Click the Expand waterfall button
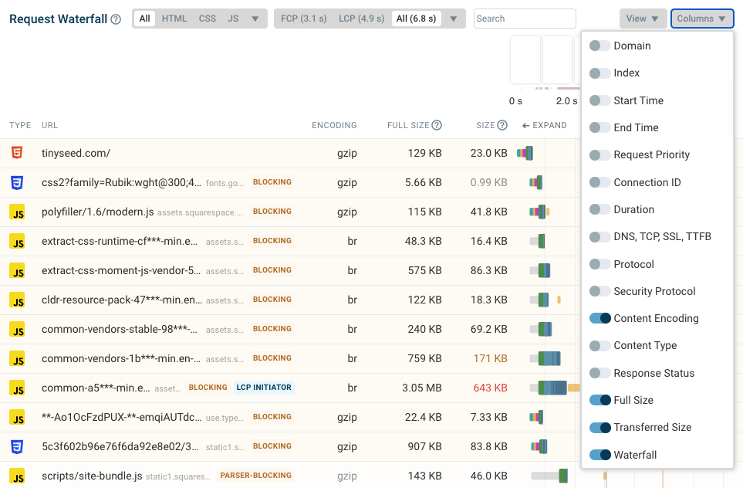Viewport: 743px width, 488px height. [x=545, y=125]
